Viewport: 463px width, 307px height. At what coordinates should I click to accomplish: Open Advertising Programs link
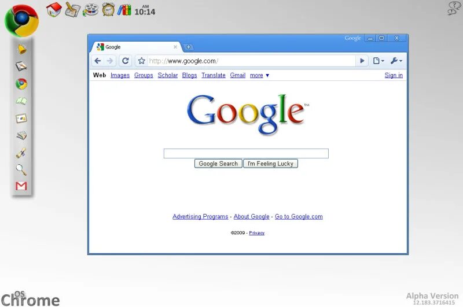pyautogui.click(x=200, y=216)
